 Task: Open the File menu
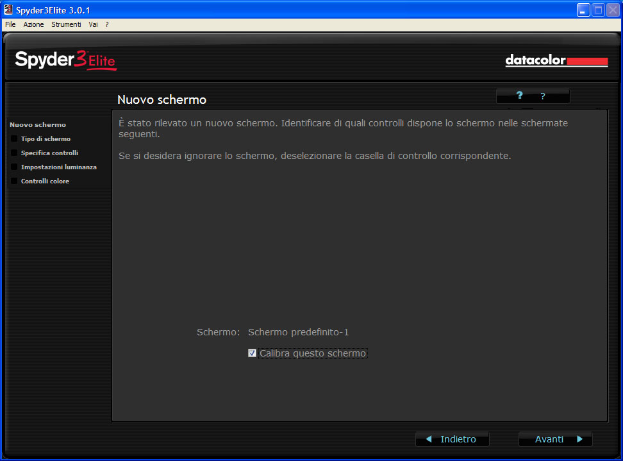click(10, 24)
